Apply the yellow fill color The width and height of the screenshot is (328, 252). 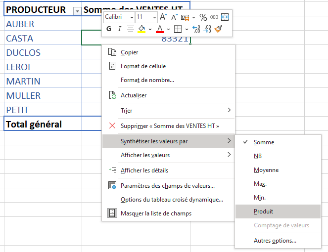(x=141, y=29)
